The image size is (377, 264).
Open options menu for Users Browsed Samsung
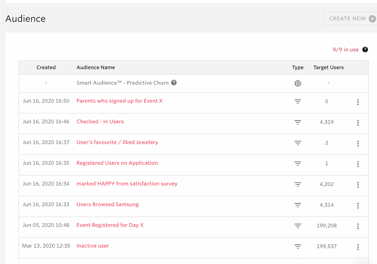click(358, 206)
